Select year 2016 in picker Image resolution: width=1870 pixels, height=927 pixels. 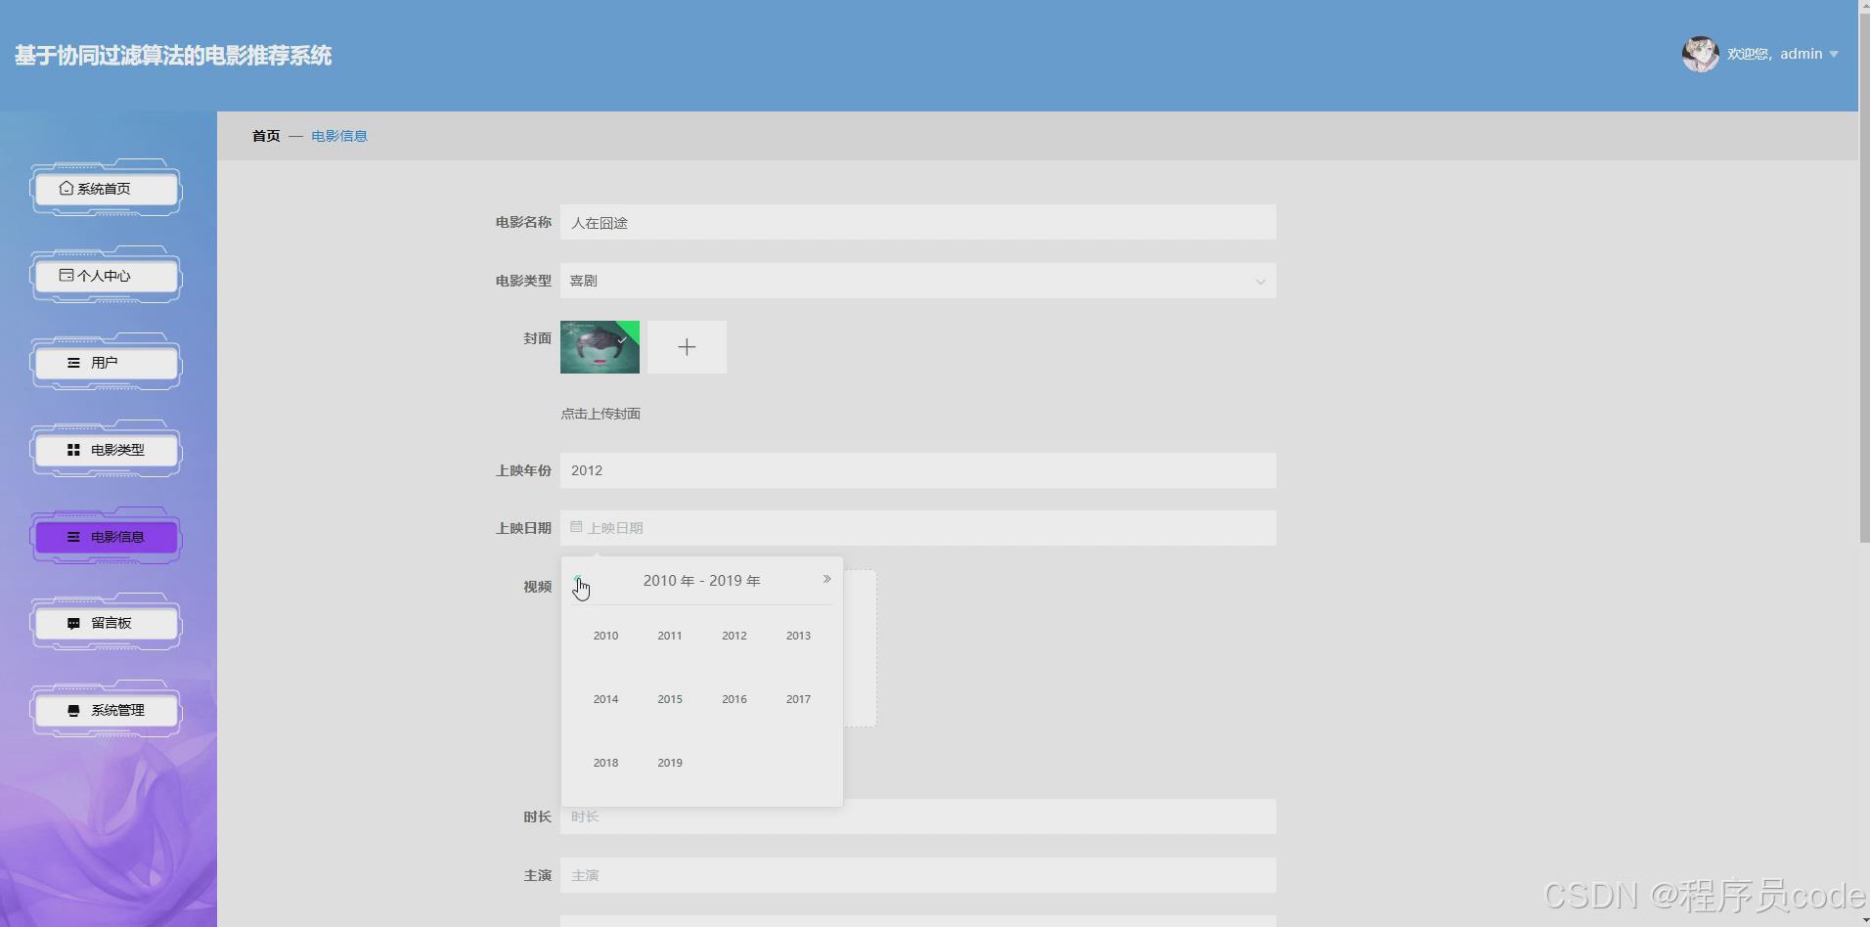point(735,699)
